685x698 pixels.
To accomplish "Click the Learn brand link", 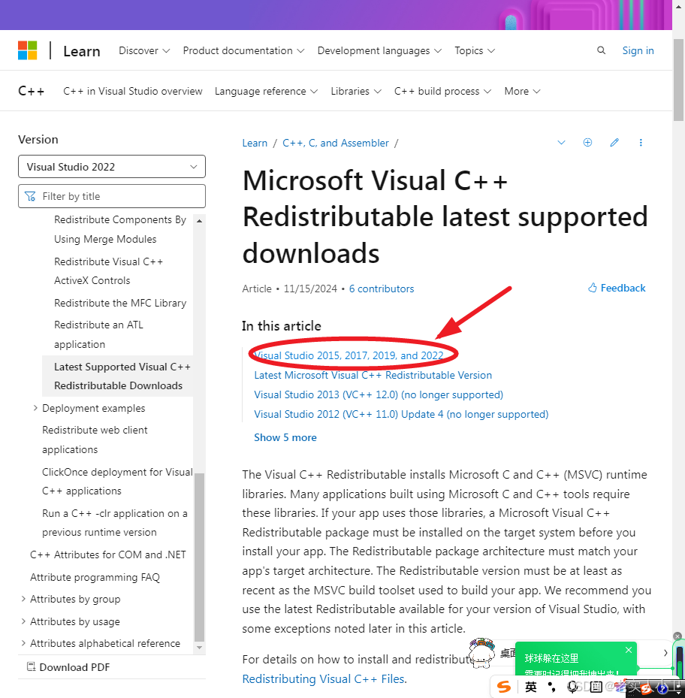I will [81, 51].
